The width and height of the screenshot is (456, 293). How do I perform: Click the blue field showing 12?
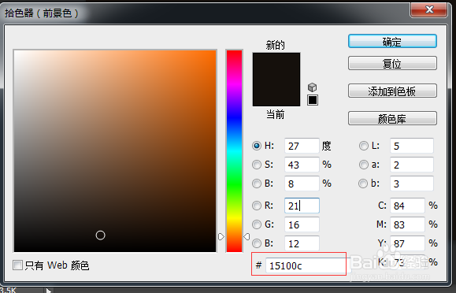coord(302,243)
